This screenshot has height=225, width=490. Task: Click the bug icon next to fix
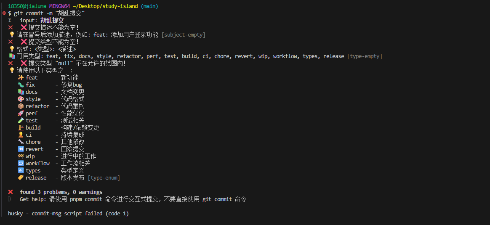tap(21, 85)
